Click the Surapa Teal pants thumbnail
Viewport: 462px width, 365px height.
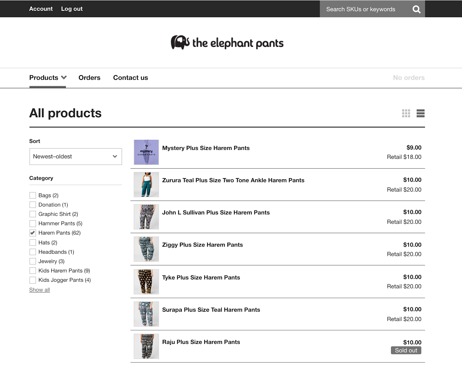[x=146, y=314]
